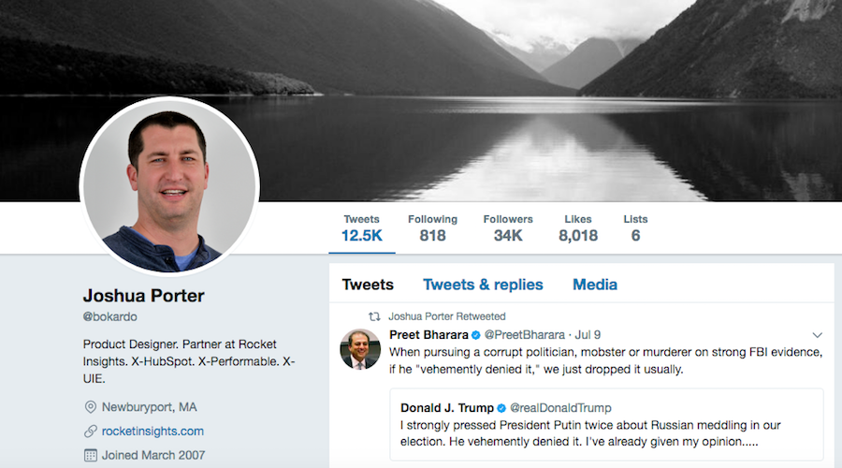842x468 pixels.
Task: Click the retweet icon above Preet Bharara's tweet
Action: pyautogui.click(x=374, y=316)
